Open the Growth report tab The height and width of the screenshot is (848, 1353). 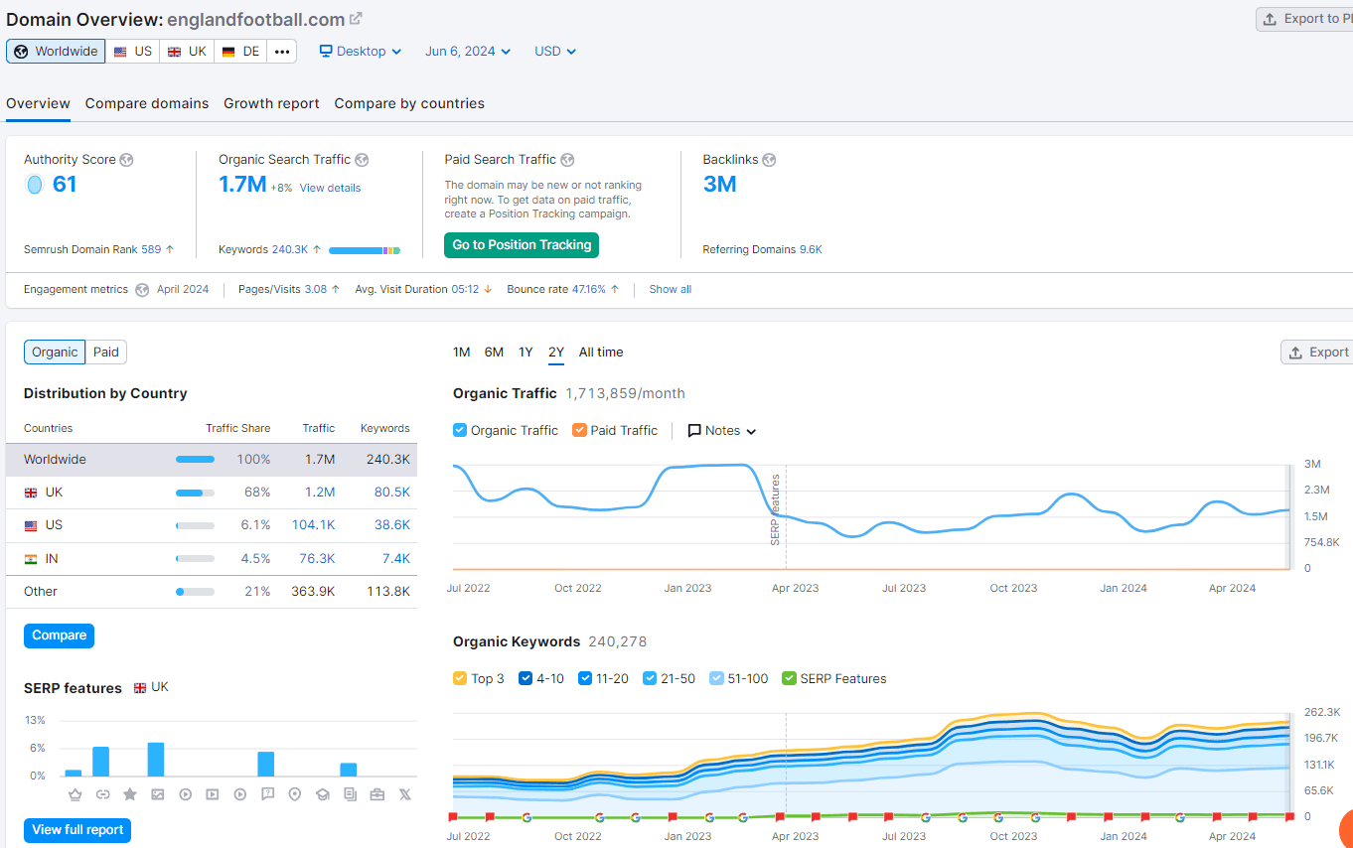click(x=271, y=103)
